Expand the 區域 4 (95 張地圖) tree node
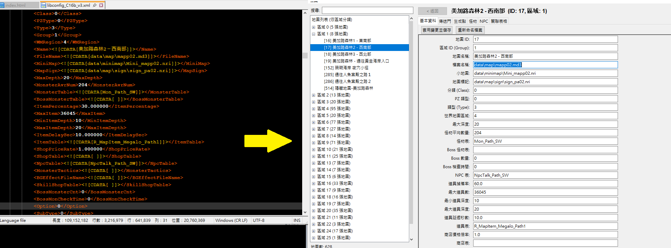 click(313, 109)
